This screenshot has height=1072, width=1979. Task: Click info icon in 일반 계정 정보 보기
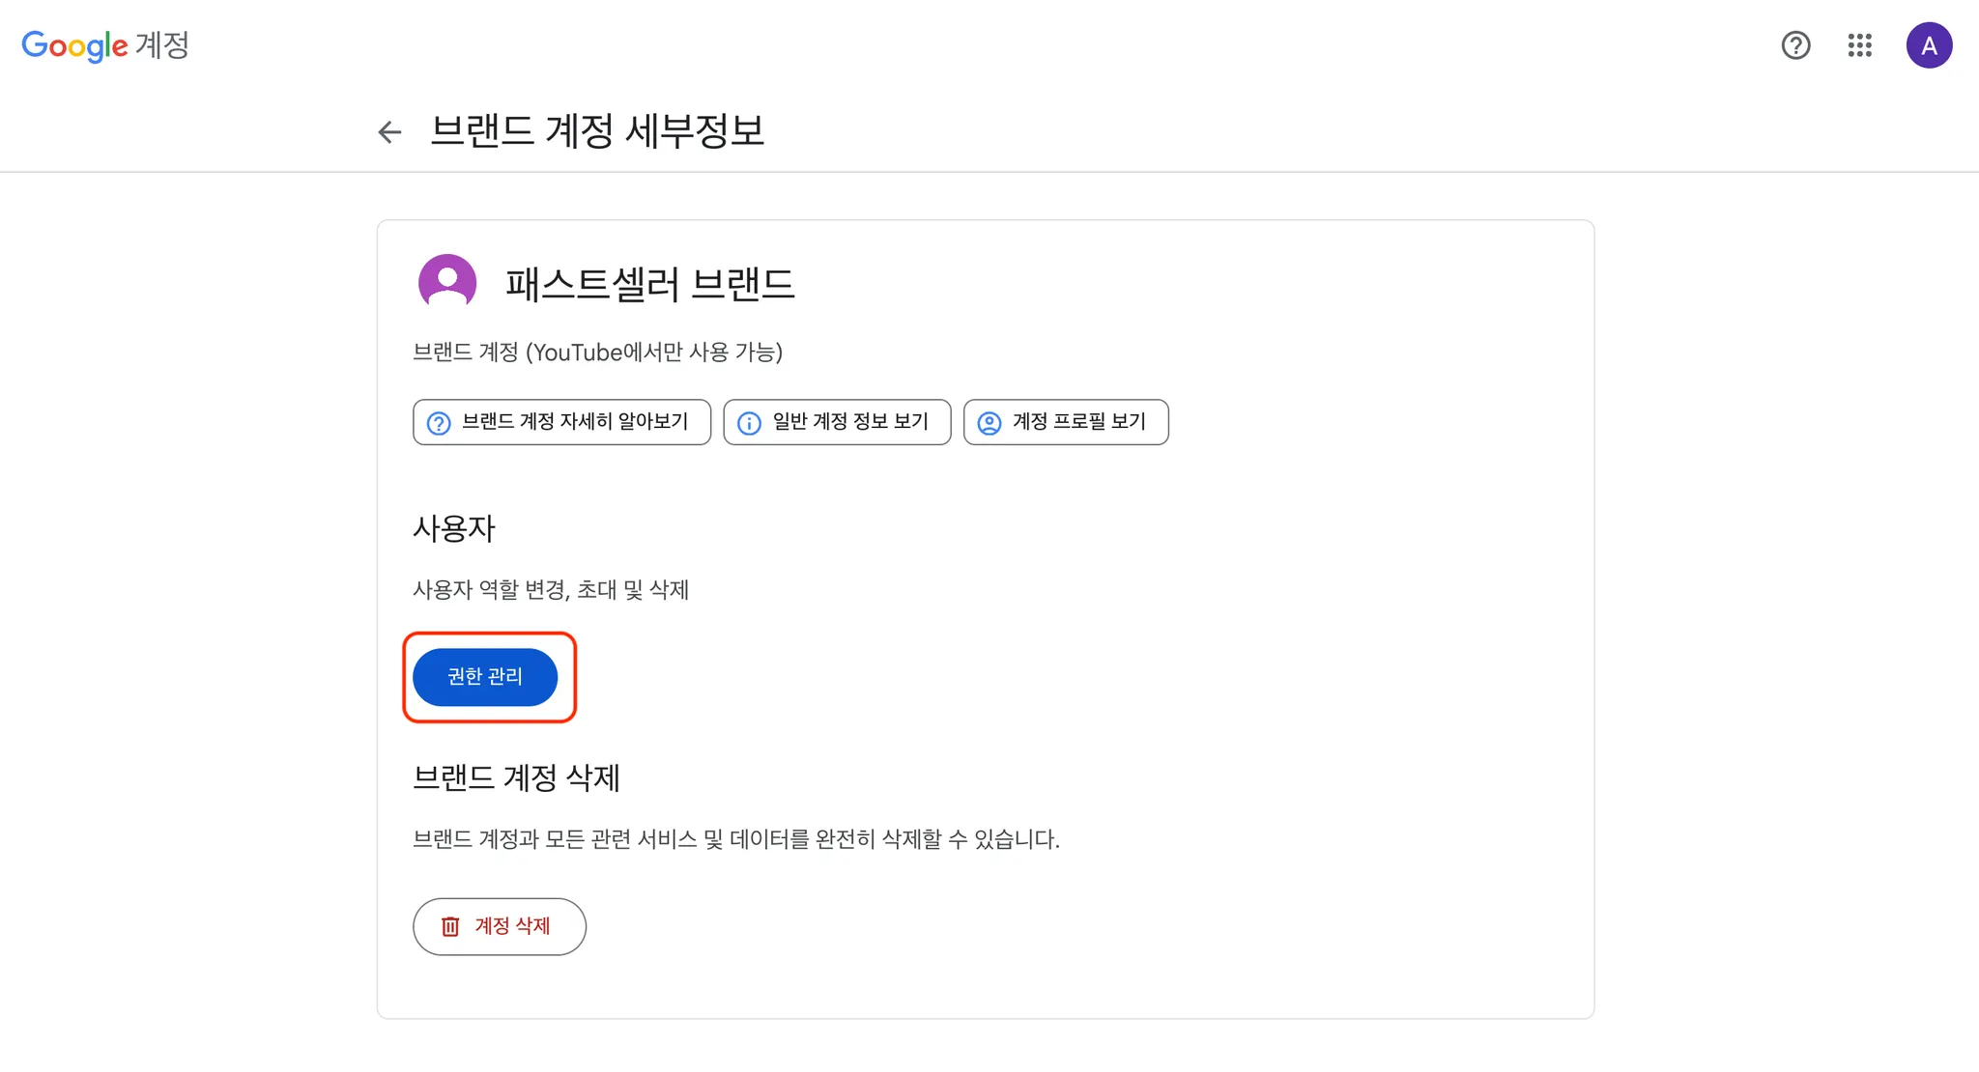tap(749, 423)
